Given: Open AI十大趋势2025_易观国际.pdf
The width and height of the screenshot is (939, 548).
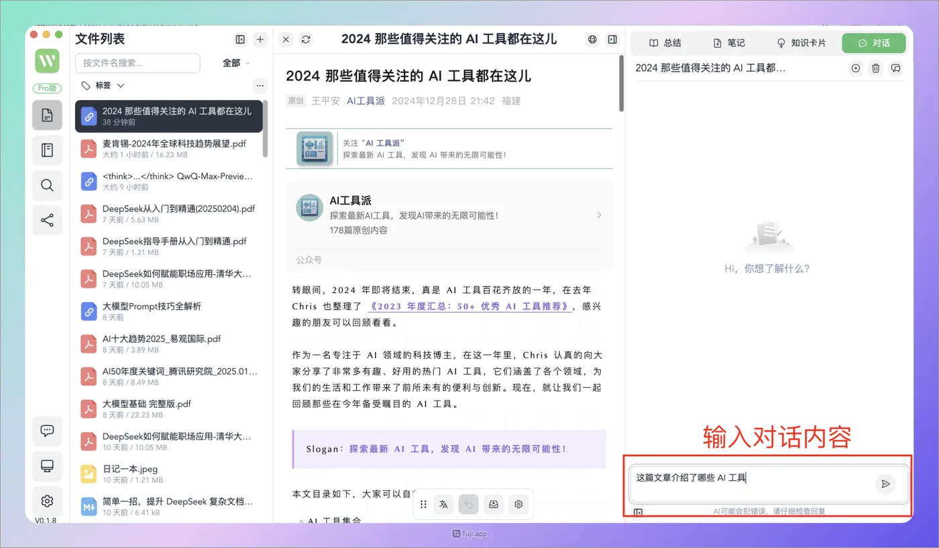Looking at the screenshot, I should pyautogui.click(x=169, y=343).
